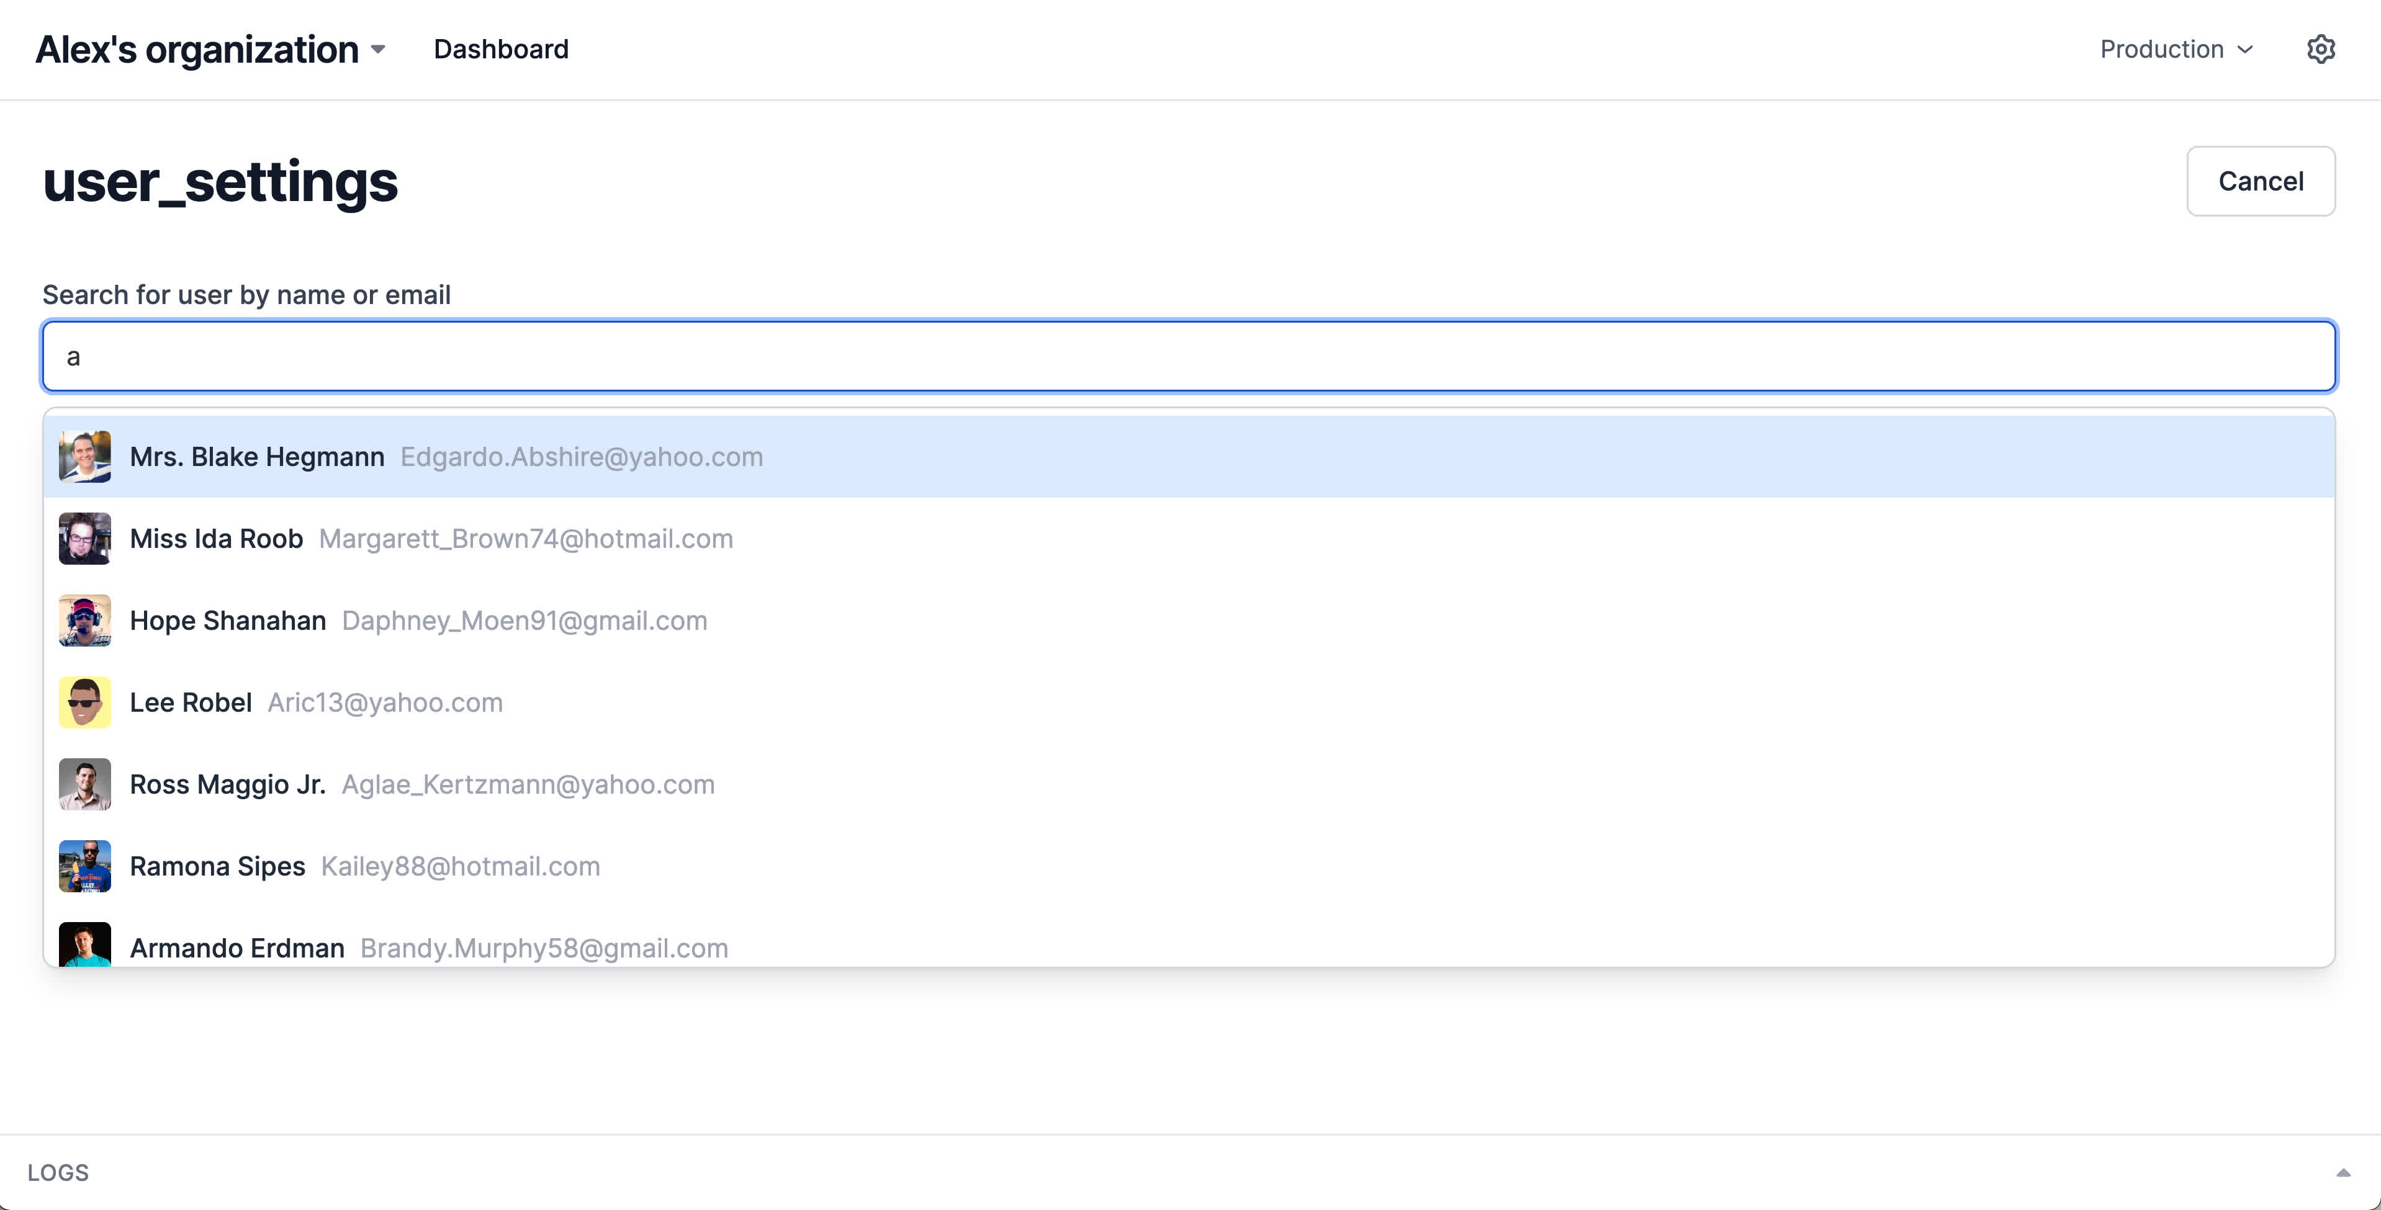Click Ramona Sipes's avatar photo

point(85,866)
